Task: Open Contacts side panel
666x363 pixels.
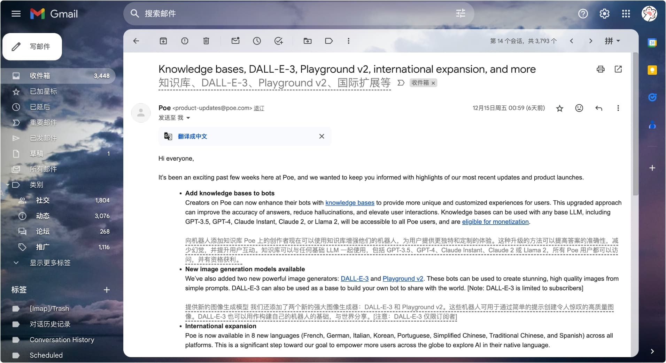Action: (x=652, y=124)
